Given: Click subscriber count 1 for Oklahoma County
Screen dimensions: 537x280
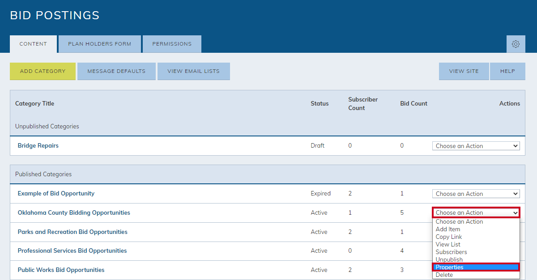Looking at the screenshot, I should point(350,212).
